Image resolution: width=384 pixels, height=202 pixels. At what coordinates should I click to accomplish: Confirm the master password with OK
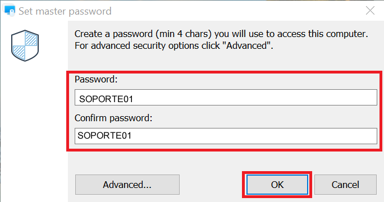(x=277, y=185)
